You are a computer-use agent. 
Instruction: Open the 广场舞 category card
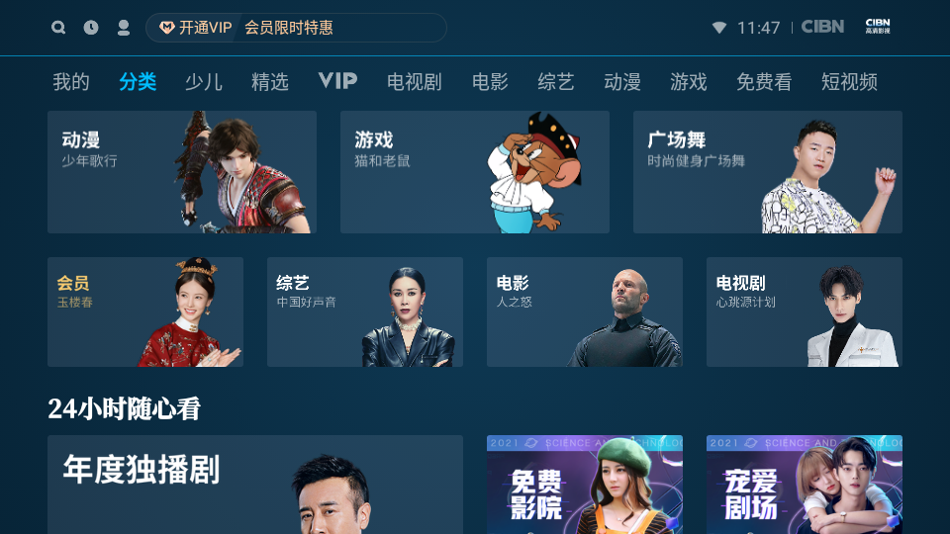click(x=768, y=172)
